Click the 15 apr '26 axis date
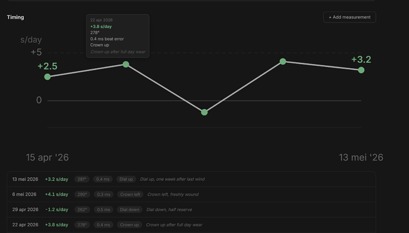The height and width of the screenshot is (233, 409). 47,157
